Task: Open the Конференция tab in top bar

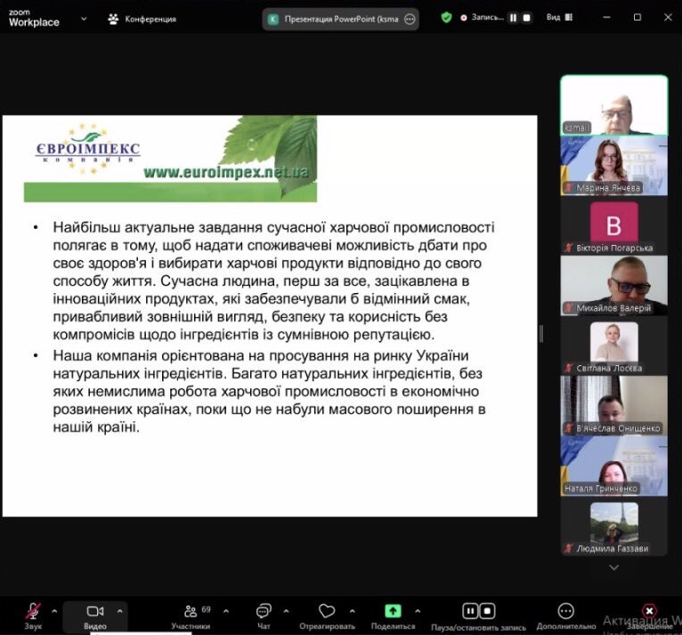Action: (x=142, y=19)
